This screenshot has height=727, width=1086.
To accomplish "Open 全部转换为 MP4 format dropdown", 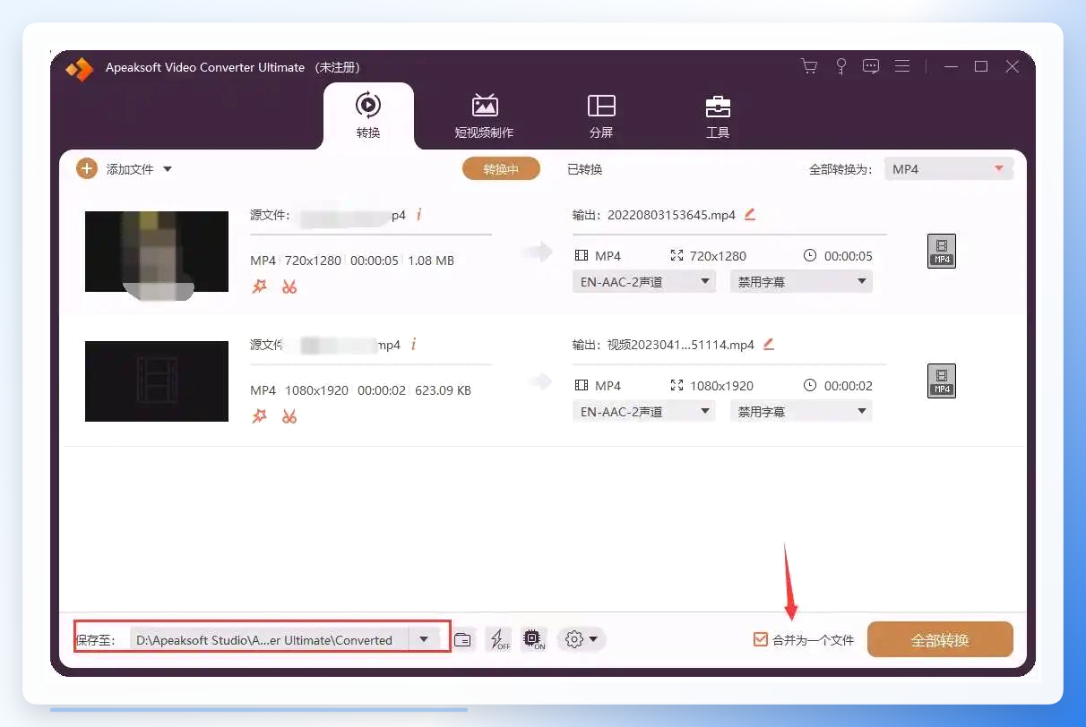I will click(x=949, y=168).
